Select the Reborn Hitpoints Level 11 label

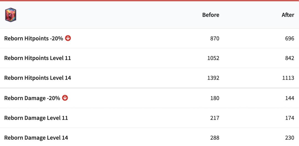[x=37, y=58]
